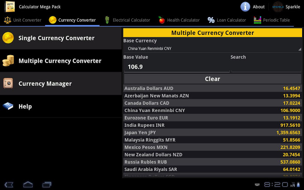Viewport: 304px width, 190px height.
Task: Open the Electrical Calculator tab
Action: coord(127,20)
